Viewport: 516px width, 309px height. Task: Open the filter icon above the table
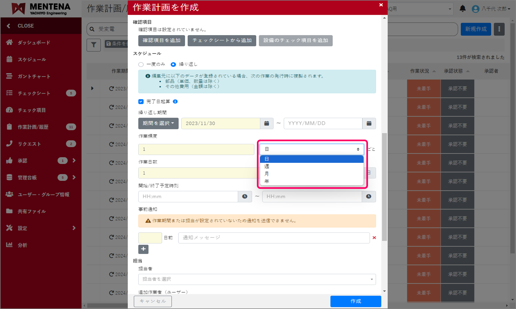94,45
